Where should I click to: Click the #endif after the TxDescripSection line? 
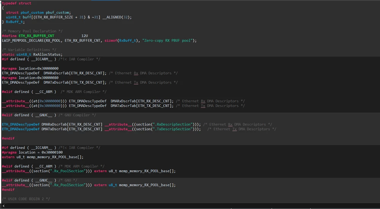(x=8, y=139)
